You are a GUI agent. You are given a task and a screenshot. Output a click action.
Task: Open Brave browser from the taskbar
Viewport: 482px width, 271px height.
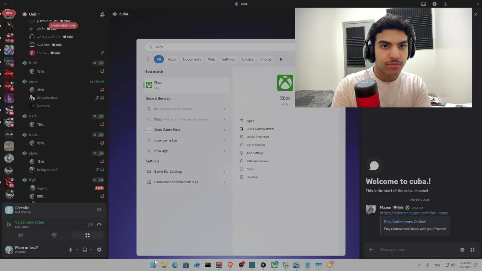[230, 265]
